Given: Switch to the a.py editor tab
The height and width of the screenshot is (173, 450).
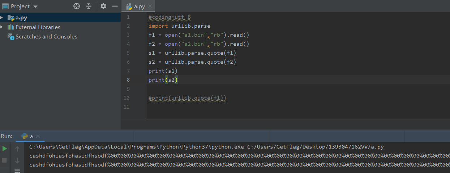Looking at the screenshot, I should 139,6.
